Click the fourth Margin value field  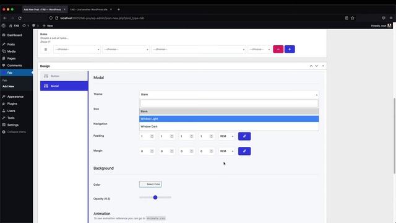click(x=207, y=151)
